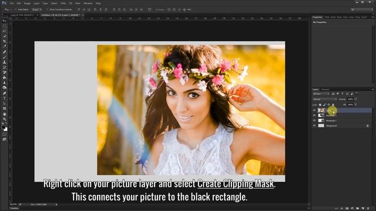Toggle the Auto-Select checkbox

pyautogui.click(x=15, y=9)
